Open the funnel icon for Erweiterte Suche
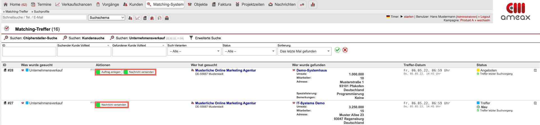Viewport: 540px width, 125px height. click(191, 38)
